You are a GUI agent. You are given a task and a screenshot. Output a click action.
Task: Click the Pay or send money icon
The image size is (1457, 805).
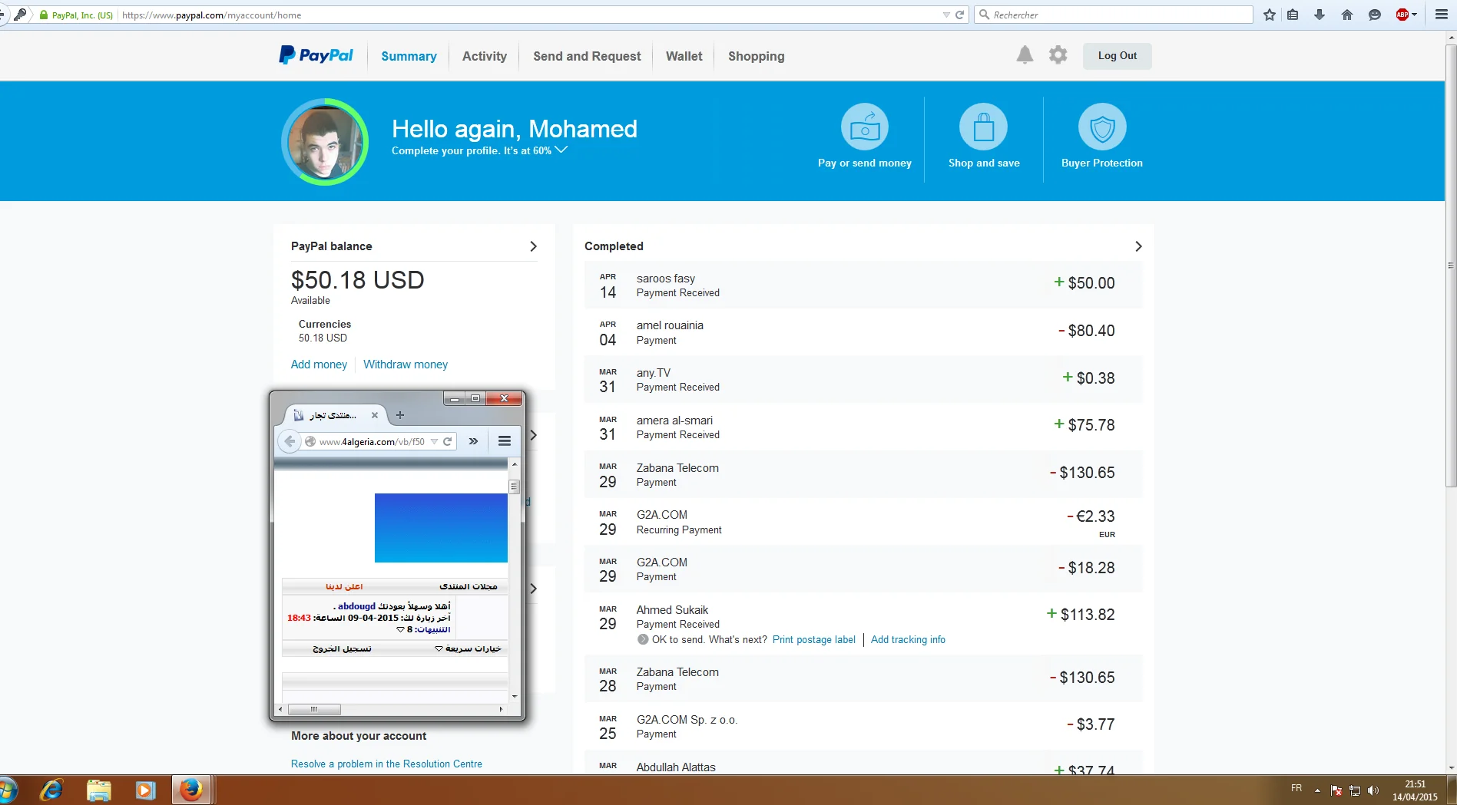coord(864,127)
